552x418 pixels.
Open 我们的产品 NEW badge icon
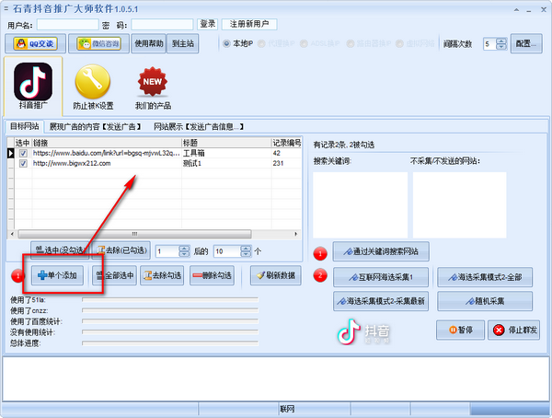coord(153,87)
